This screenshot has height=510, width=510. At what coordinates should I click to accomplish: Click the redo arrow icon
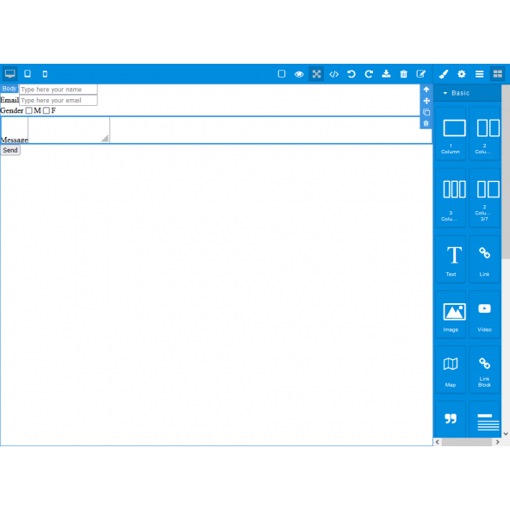click(369, 74)
